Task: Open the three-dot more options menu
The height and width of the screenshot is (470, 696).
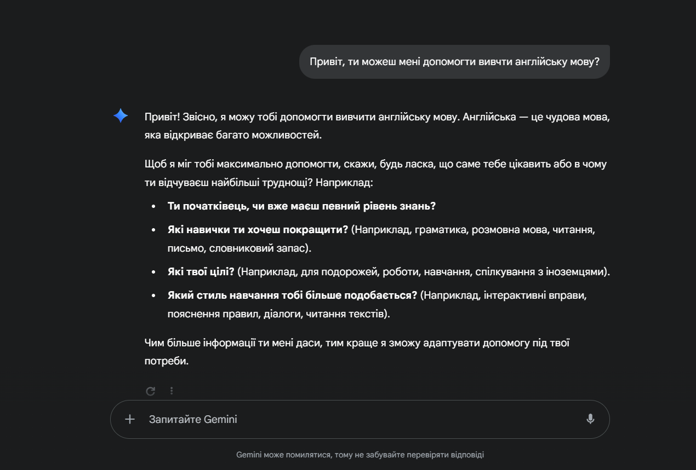Action: (x=172, y=391)
